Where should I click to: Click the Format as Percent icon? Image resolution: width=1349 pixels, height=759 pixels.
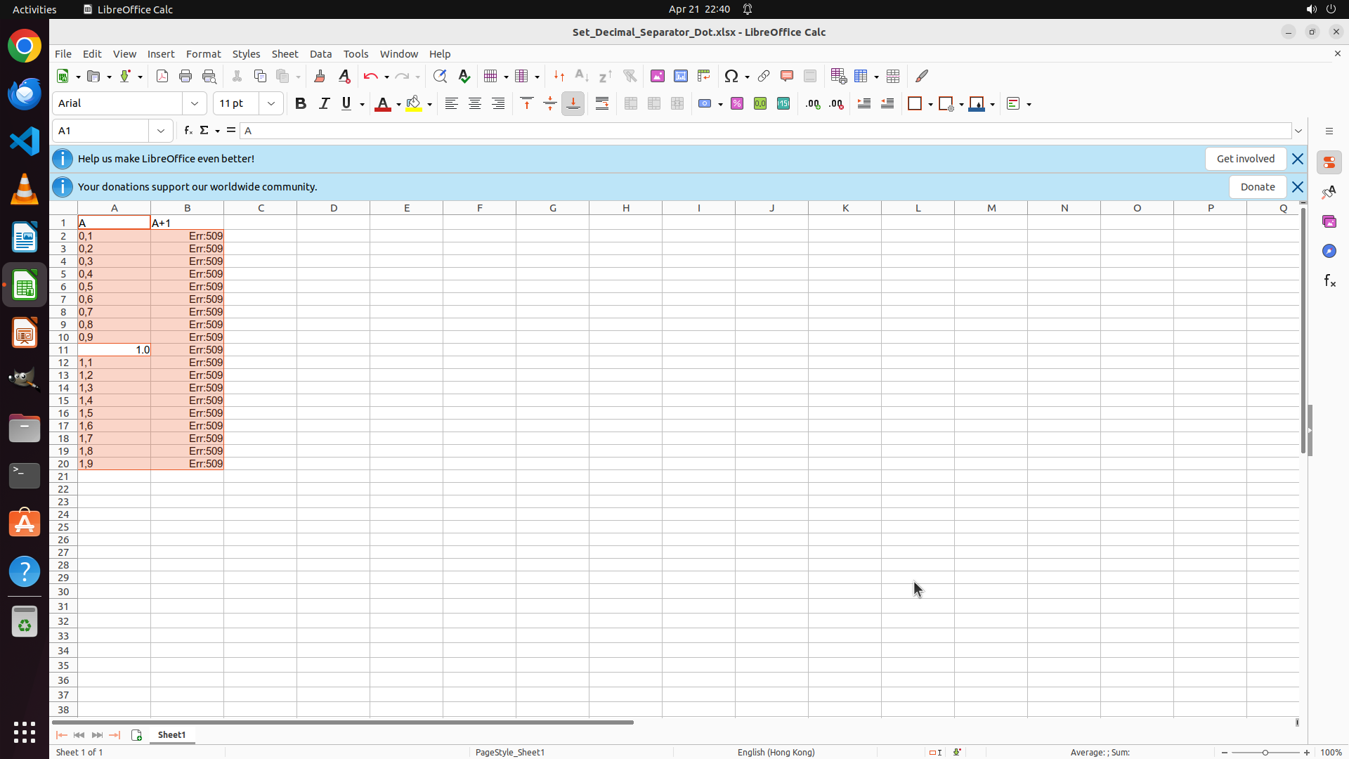pyautogui.click(x=737, y=104)
